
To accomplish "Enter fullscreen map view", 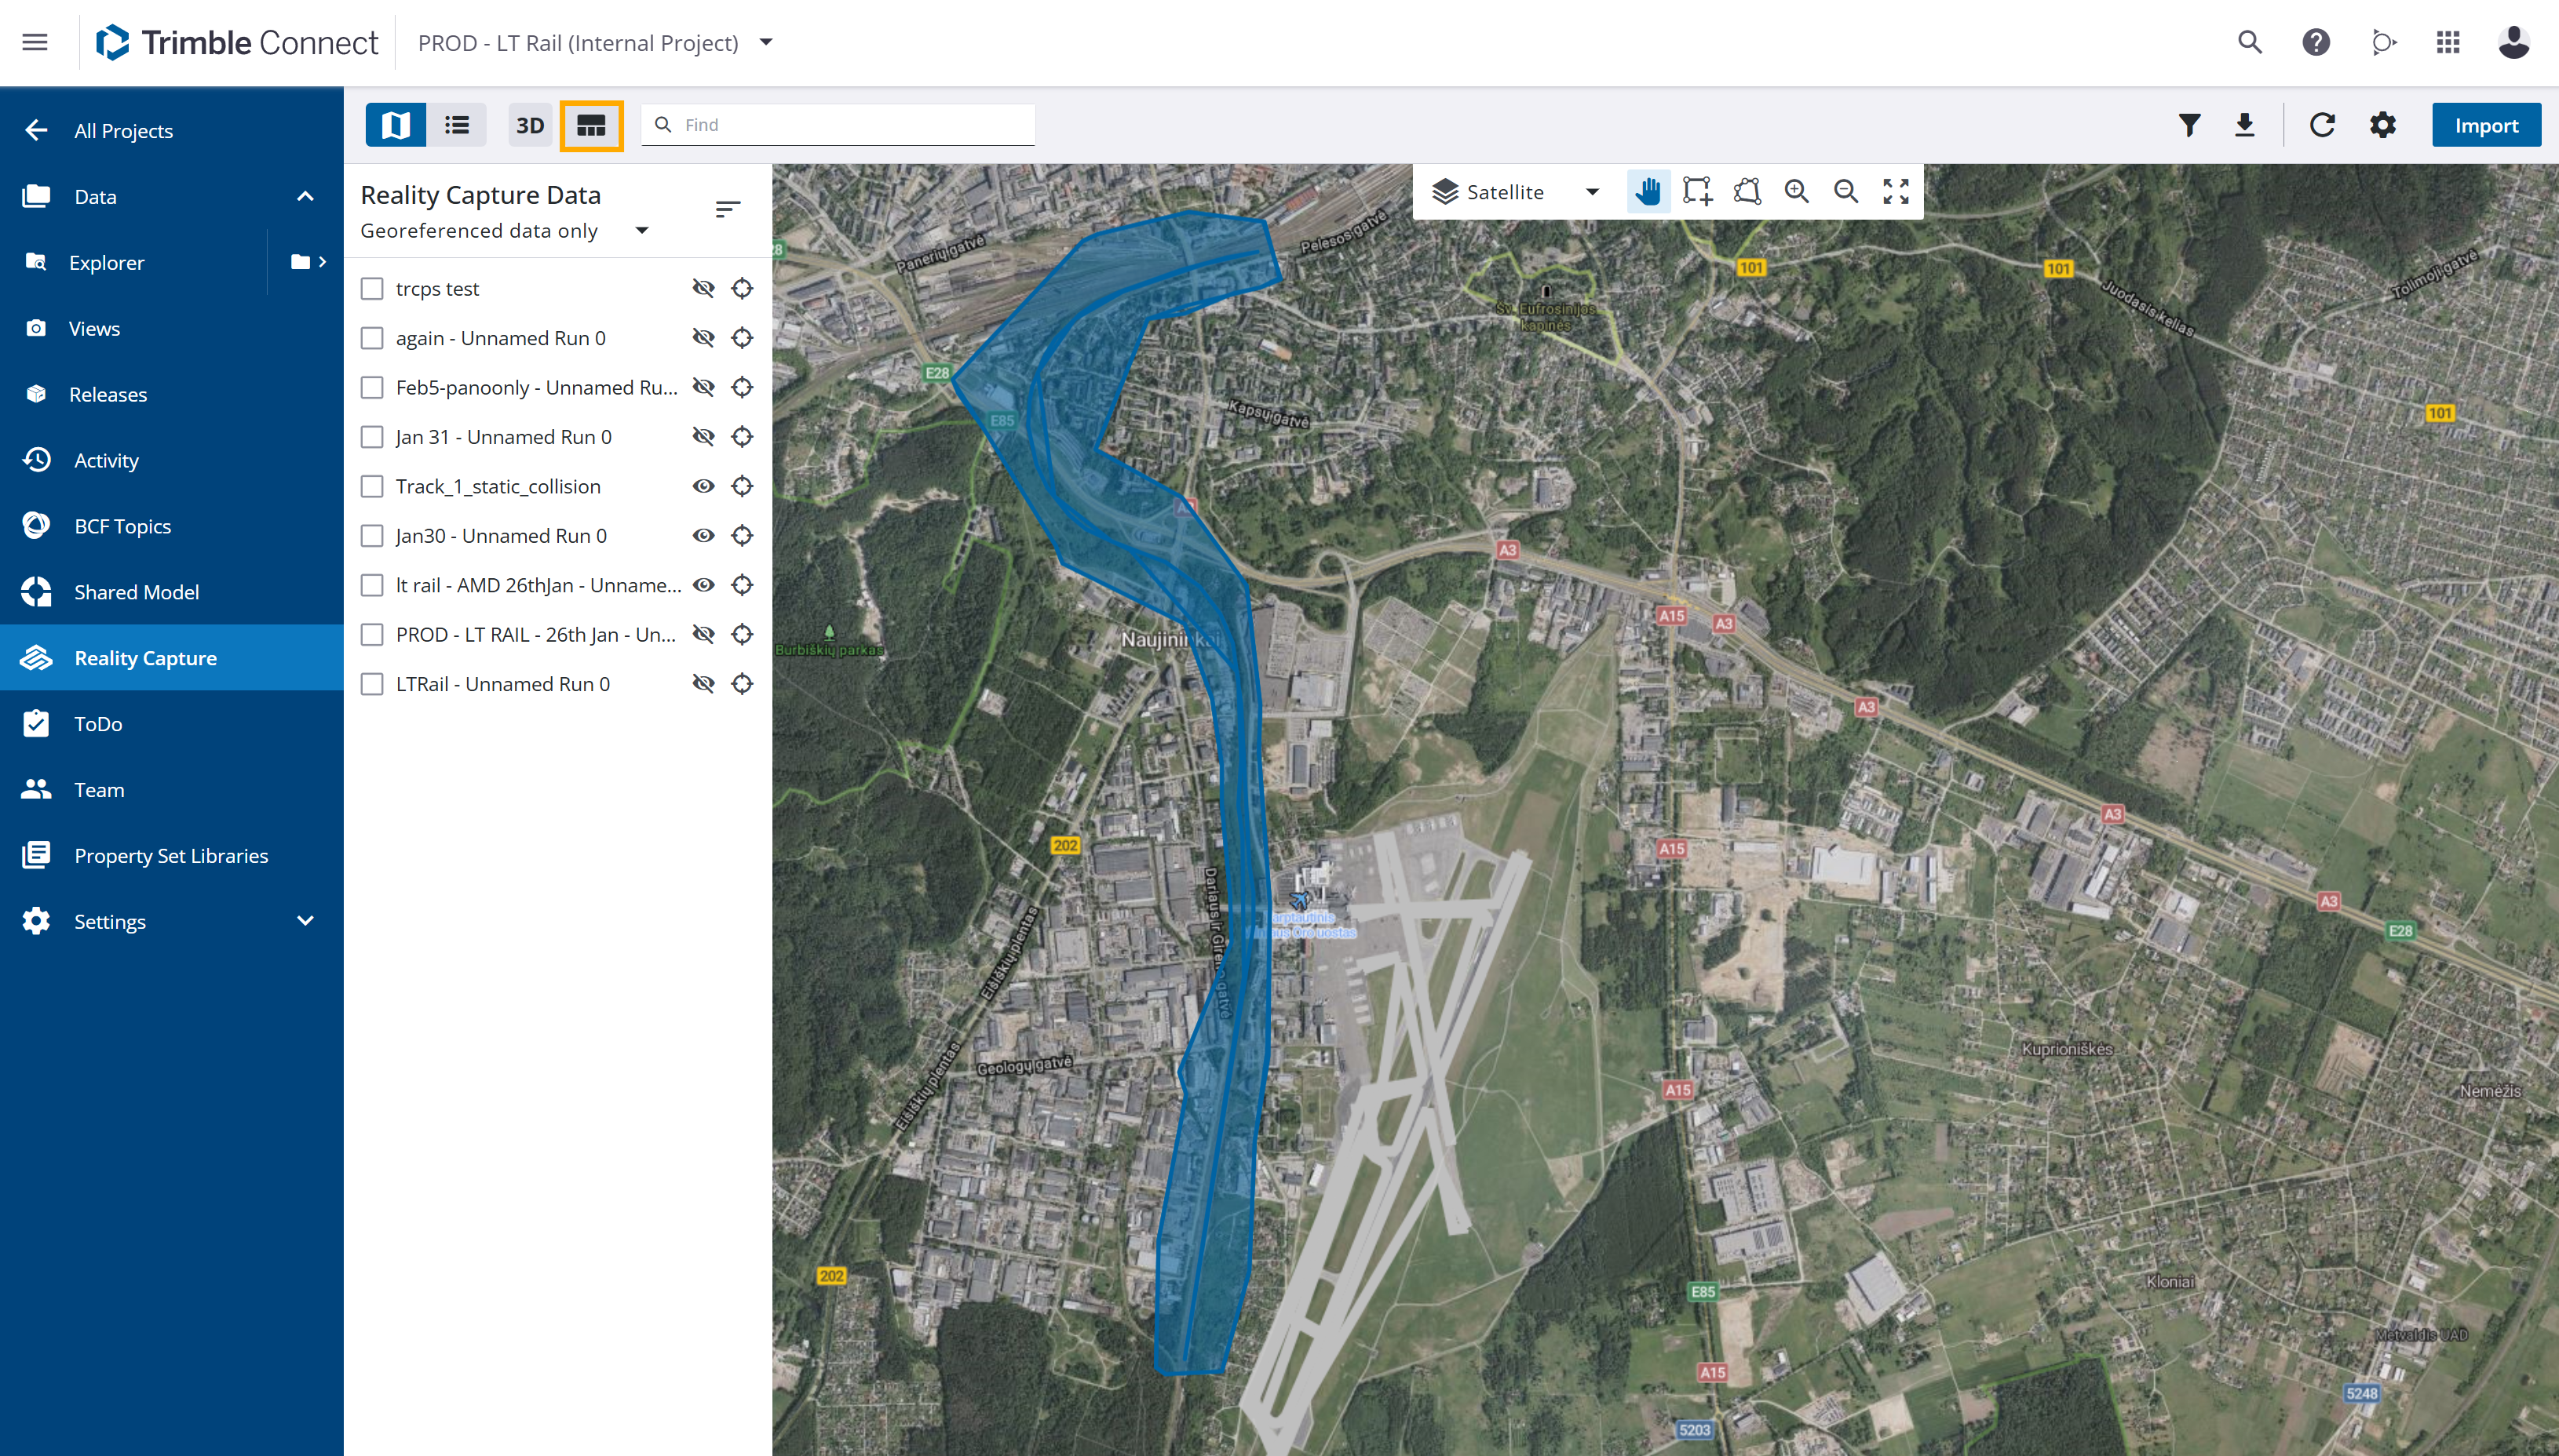I will coord(1896,191).
